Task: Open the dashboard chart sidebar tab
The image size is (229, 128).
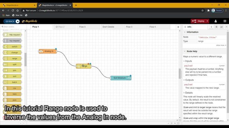Action: tap(221, 27)
